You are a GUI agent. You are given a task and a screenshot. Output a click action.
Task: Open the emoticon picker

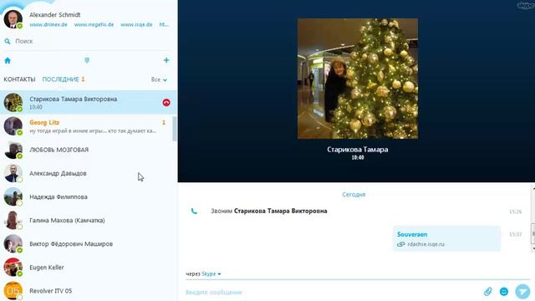click(504, 292)
